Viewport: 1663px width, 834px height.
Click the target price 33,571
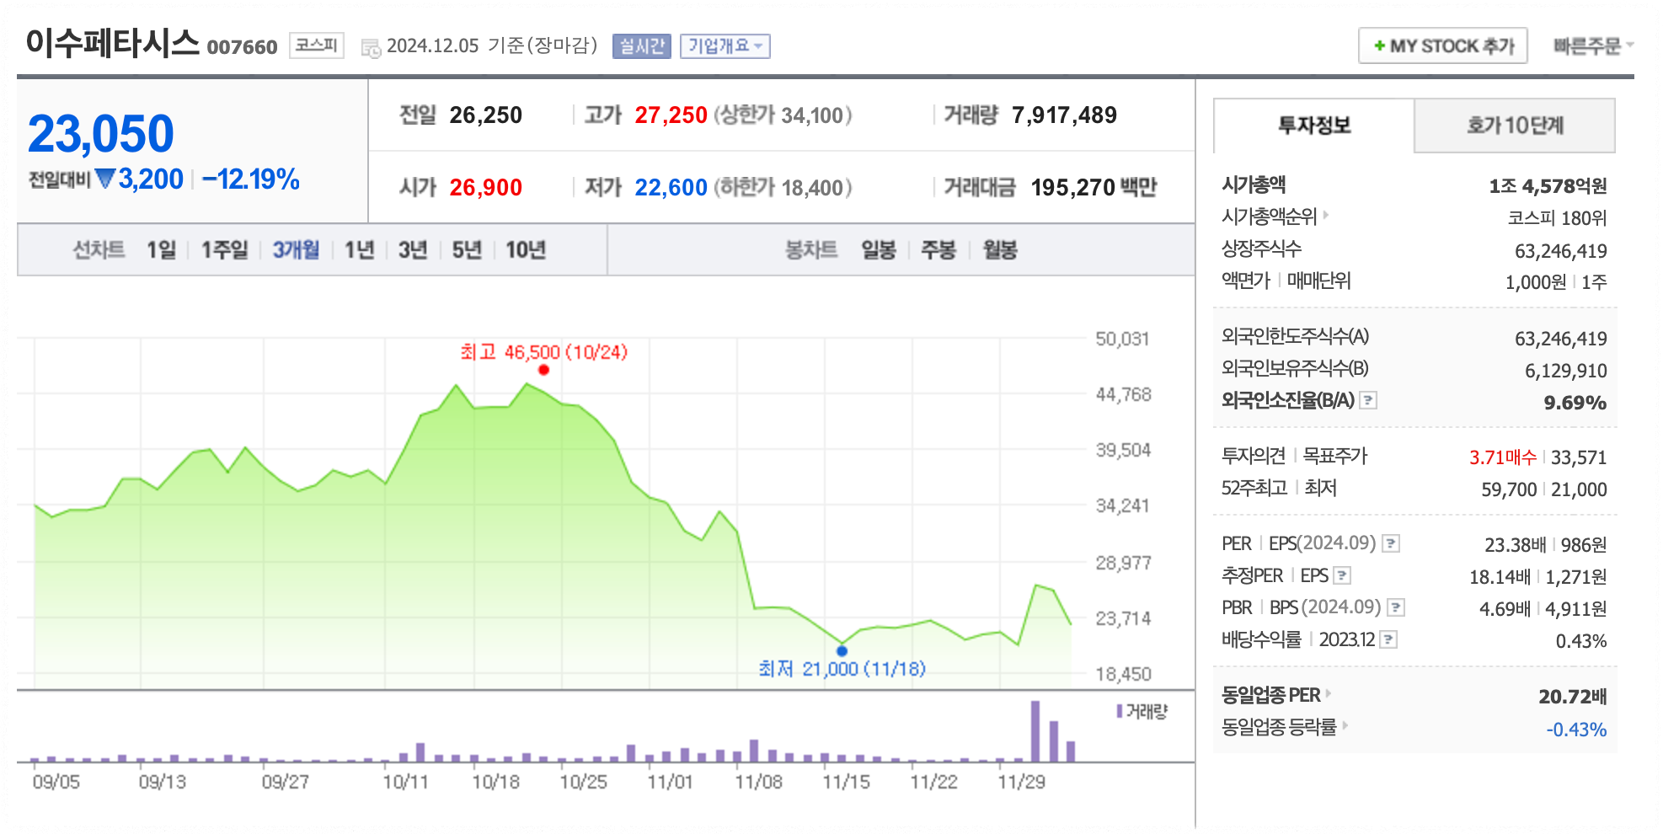pos(1580,457)
